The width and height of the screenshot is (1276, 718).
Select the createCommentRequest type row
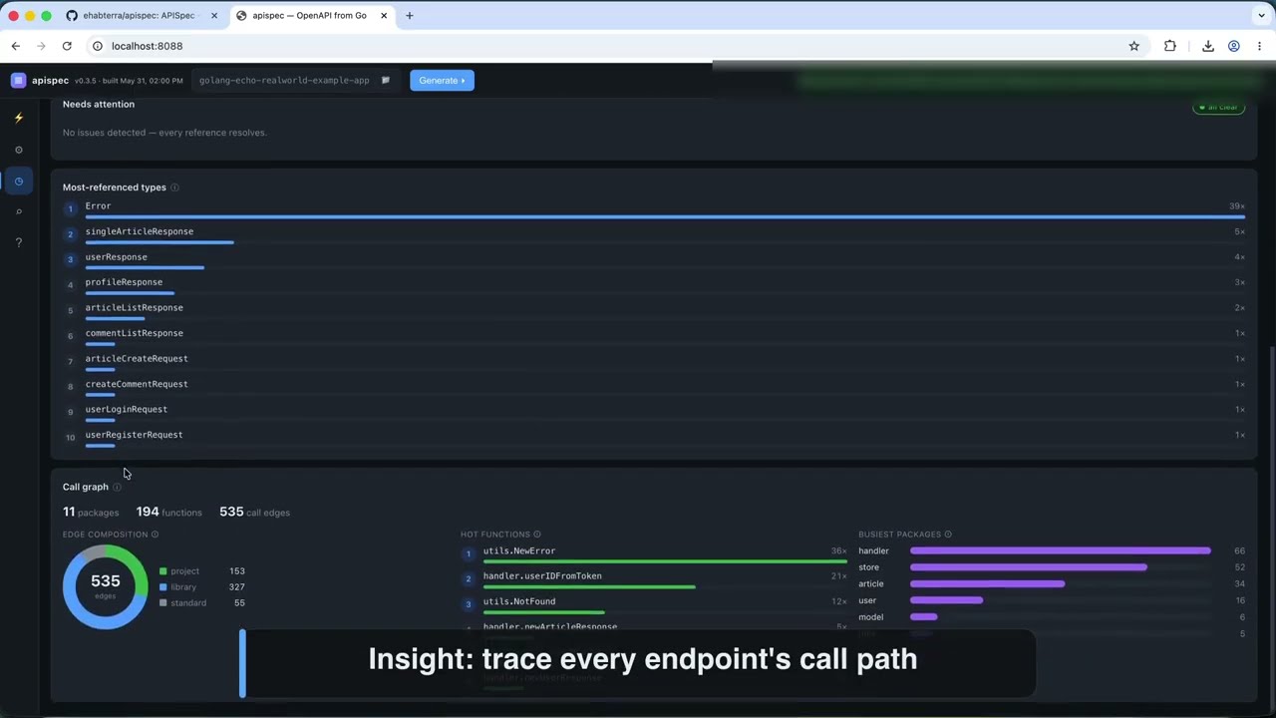pyautogui.click(x=654, y=387)
